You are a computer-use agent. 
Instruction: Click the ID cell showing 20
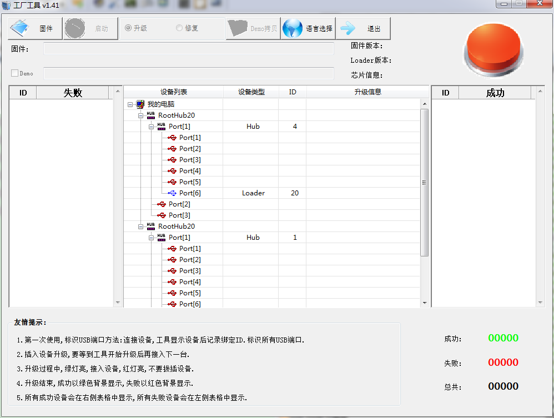293,193
